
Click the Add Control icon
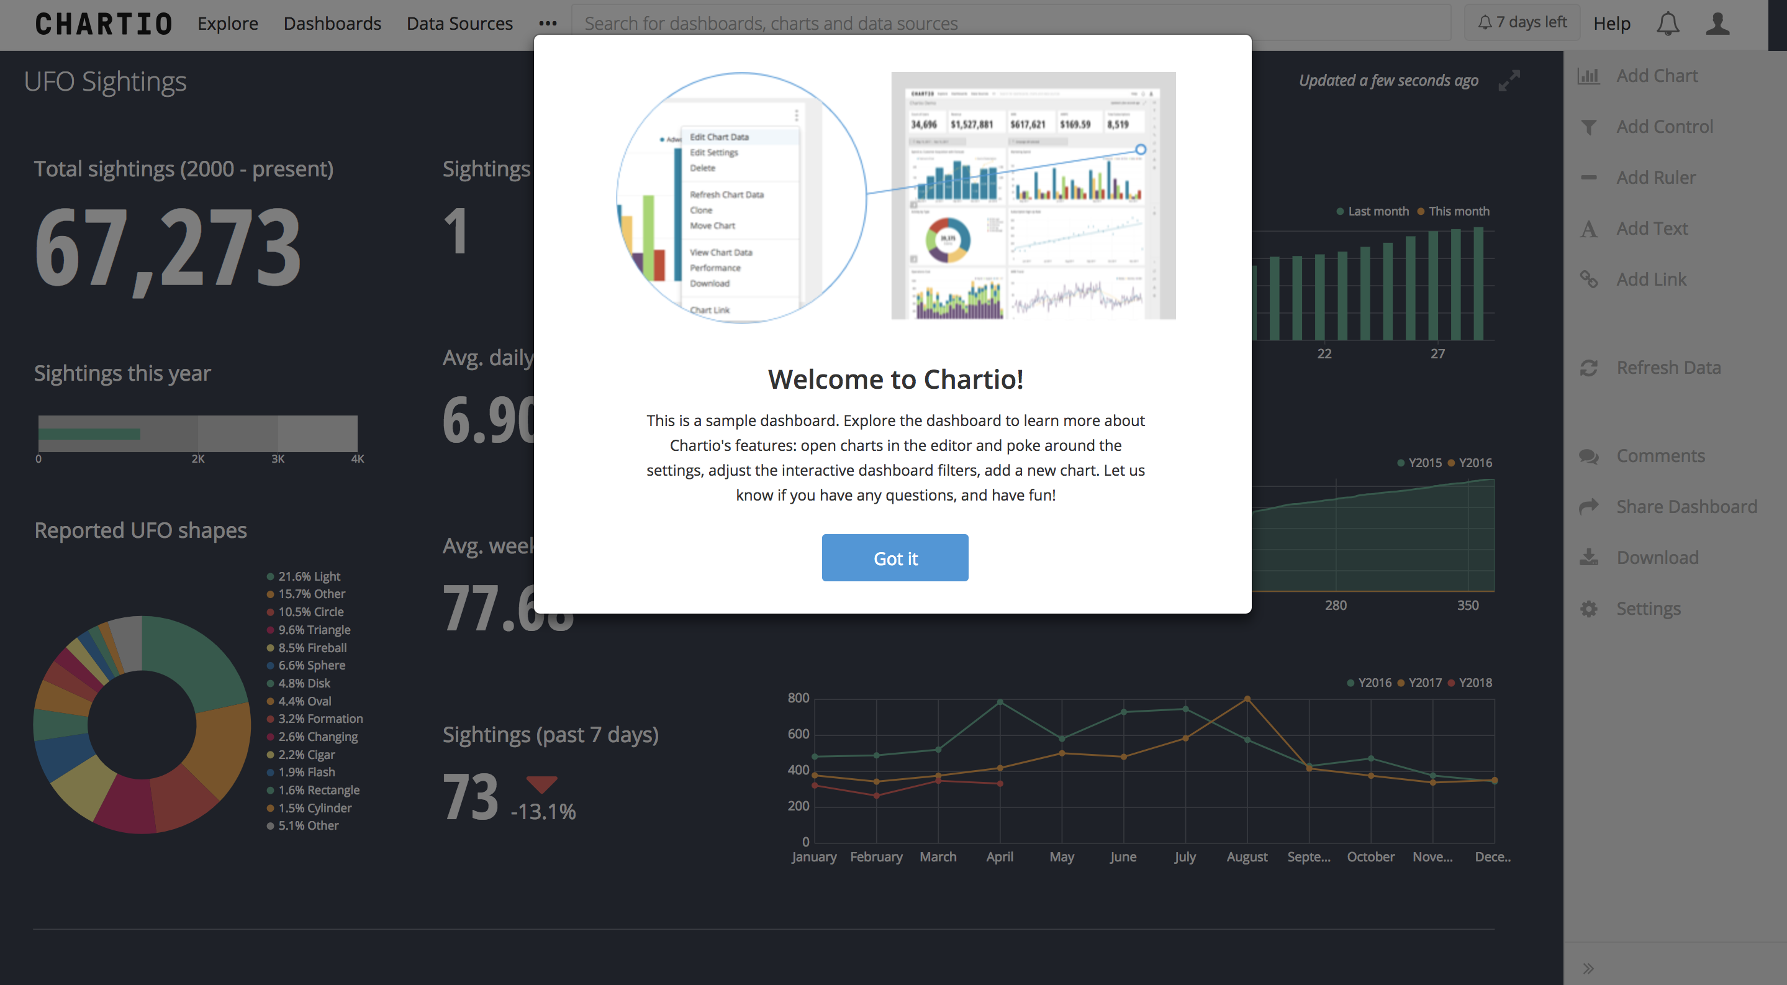point(1591,125)
